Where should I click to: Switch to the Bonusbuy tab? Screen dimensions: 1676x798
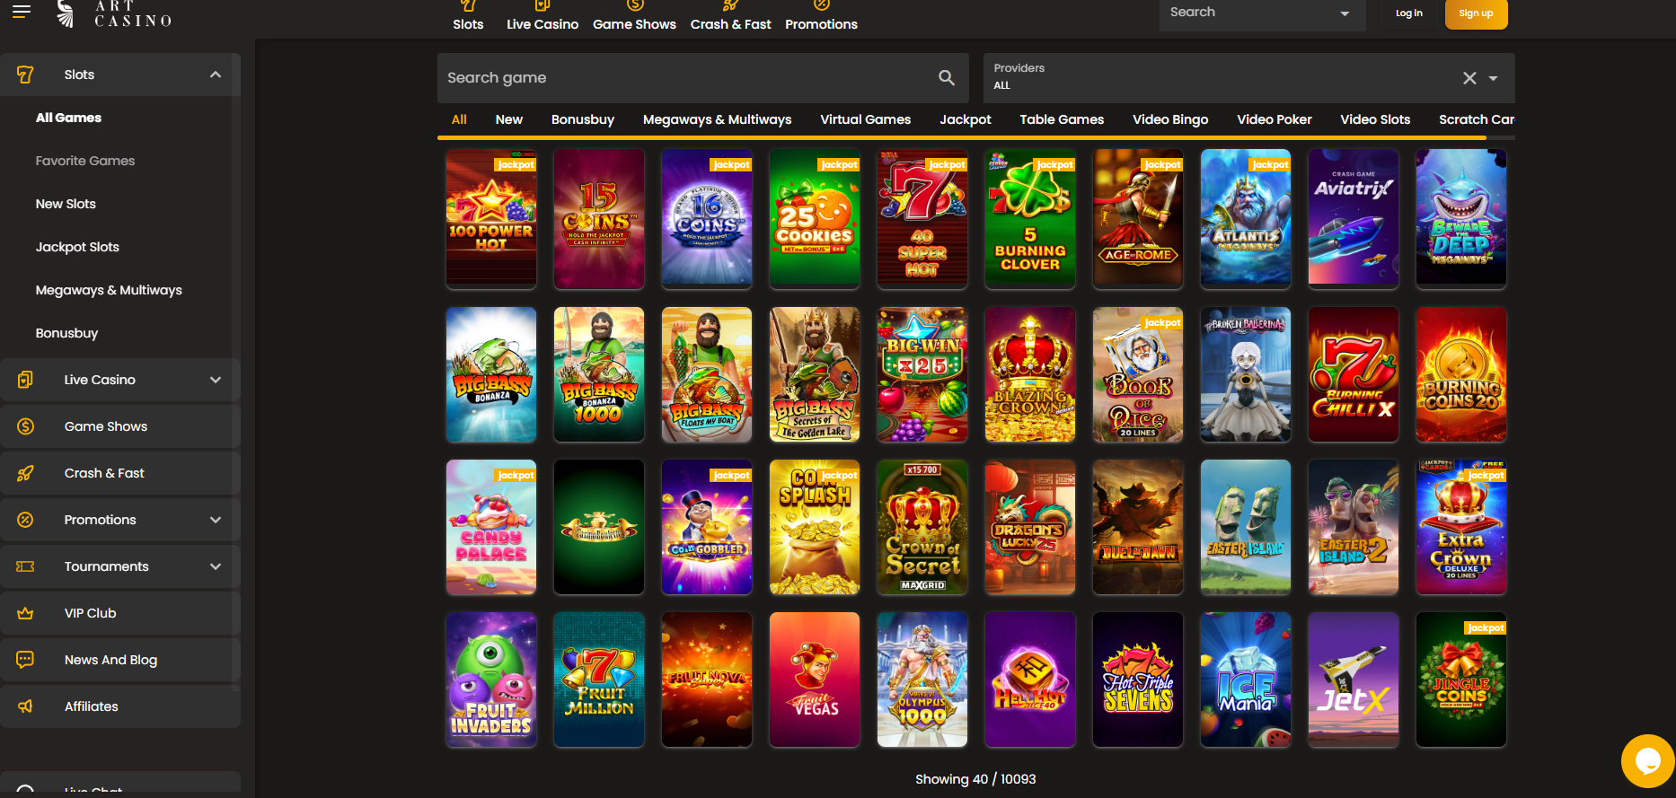(583, 119)
